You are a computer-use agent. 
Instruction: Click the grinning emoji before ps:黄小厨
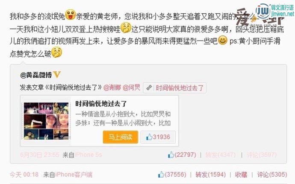click(x=223, y=41)
